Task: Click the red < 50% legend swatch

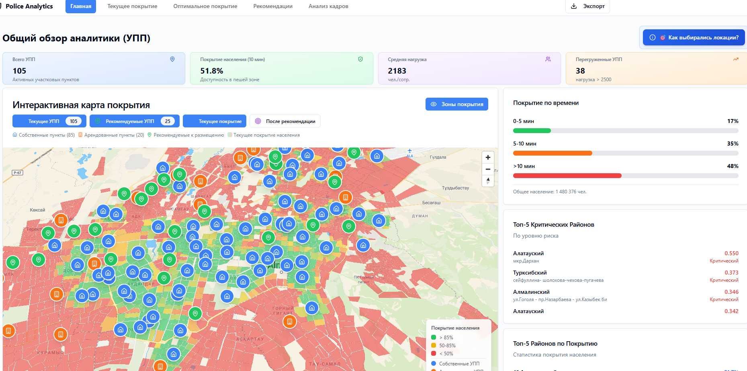Action: [x=434, y=353]
